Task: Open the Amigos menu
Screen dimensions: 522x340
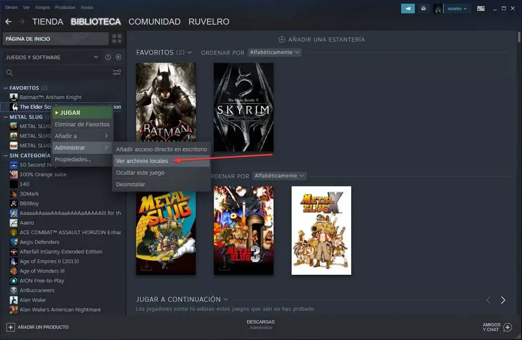Action: pos(42,7)
